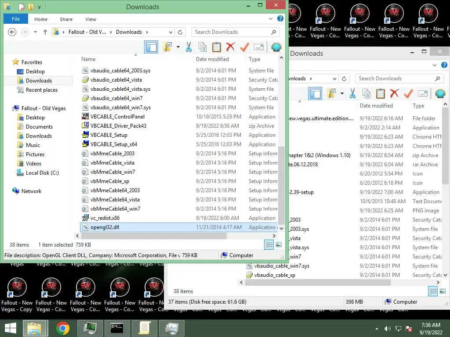This screenshot has width=450, height=337.
Task: Expand dropdown arrow next to folder options icon
Action: coord(178,47)
